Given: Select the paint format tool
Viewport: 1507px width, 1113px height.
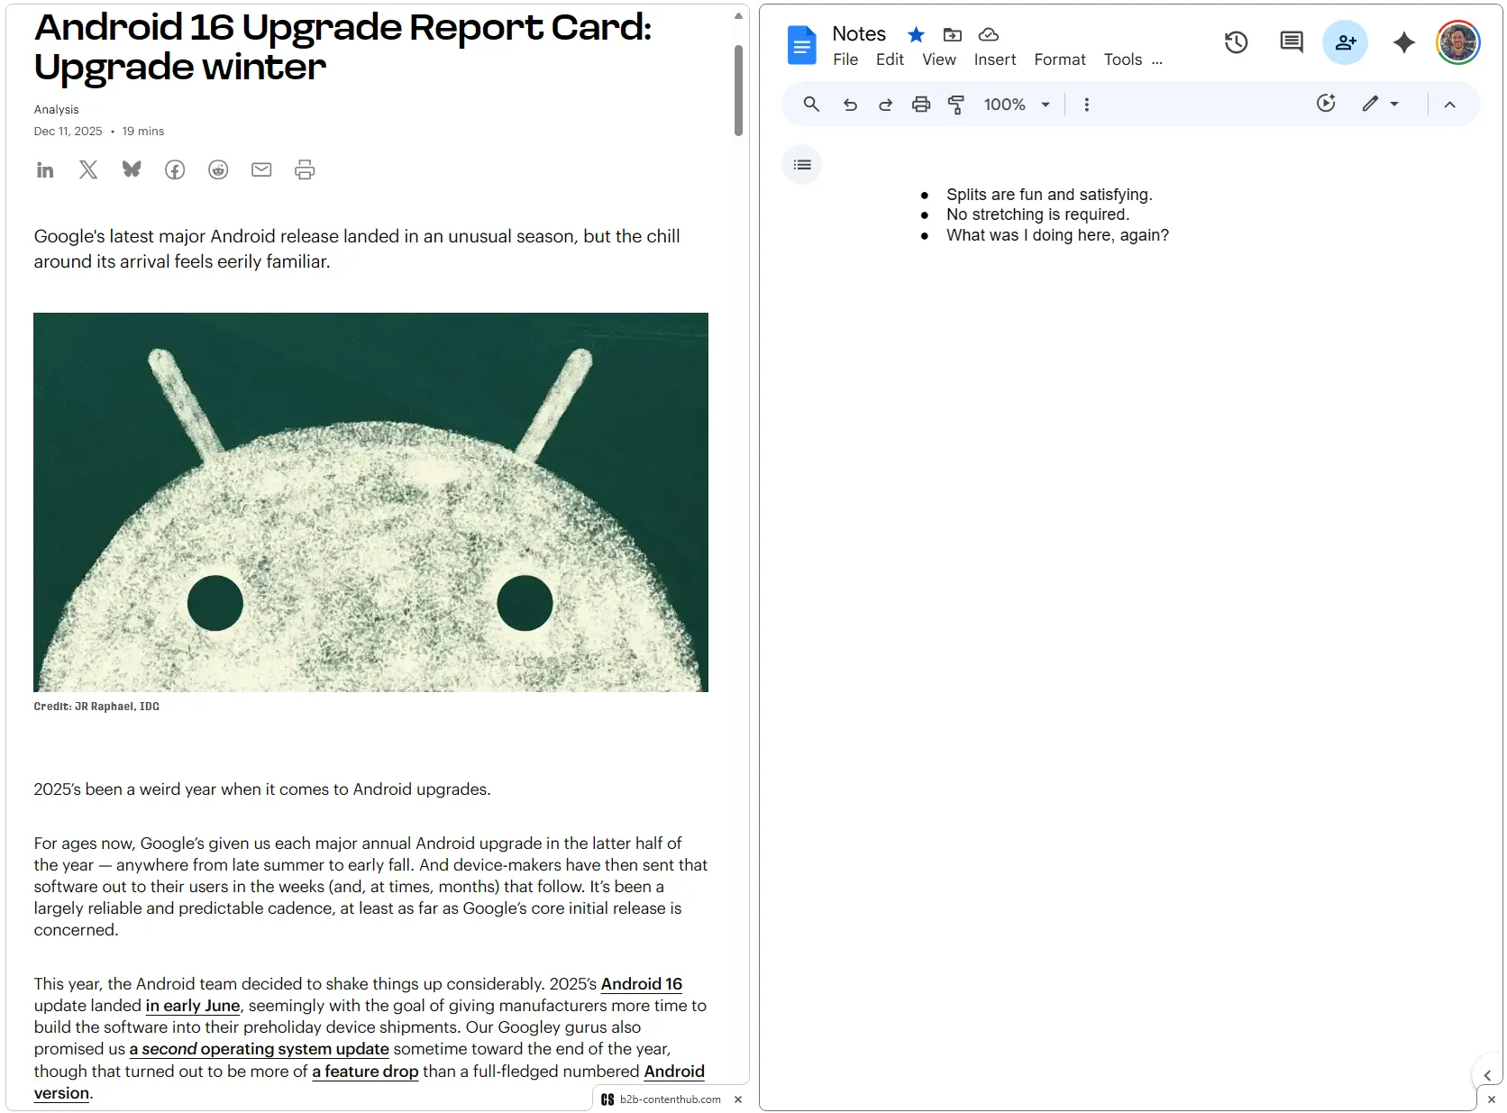Looking at the screenshot, I should [x=956, y=104].
